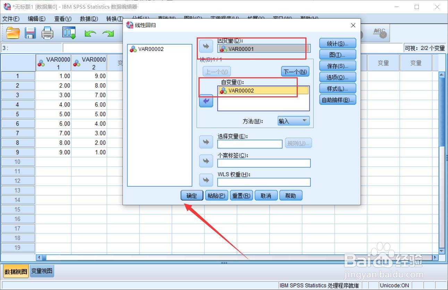Click the horizontal scrollbar left arrow
The image size is (448, 290).
(39, 257)
